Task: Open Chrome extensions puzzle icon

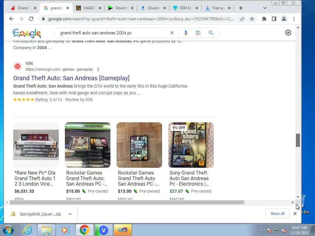Action: coord(264,19)
